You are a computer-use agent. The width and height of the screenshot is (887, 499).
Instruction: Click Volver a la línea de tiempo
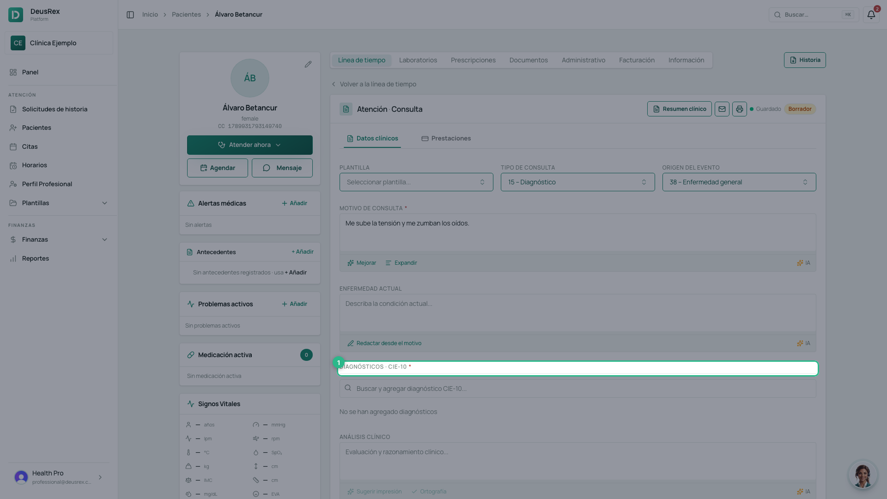(373, 84)
